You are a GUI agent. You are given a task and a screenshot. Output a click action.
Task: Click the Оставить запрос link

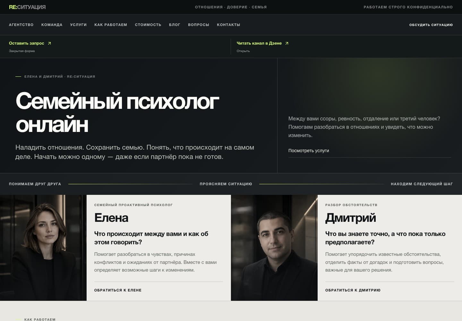click(x=27, y=43)
